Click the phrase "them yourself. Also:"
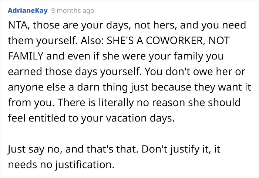This screenshot has width=259, height=178. pyautogui.click(x=55, y=41)
